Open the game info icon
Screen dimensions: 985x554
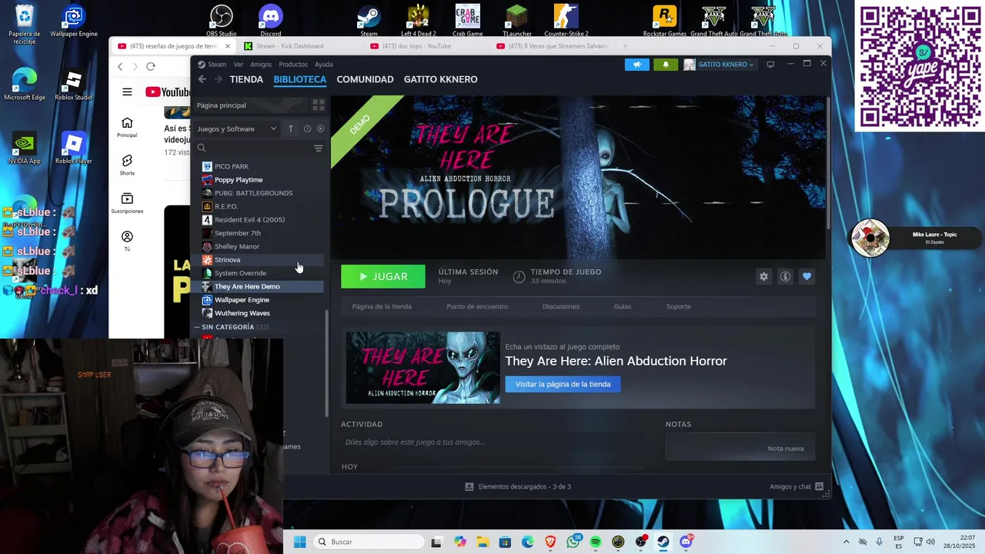pos(785,276)
